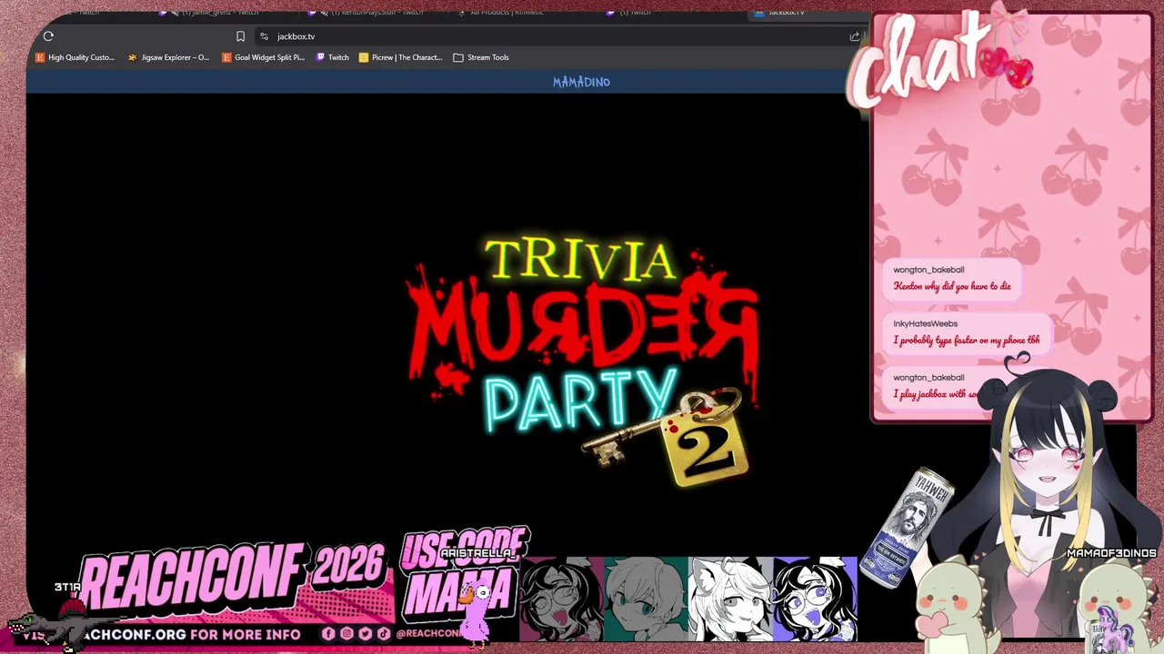Viewport: 1164px width, 654px height.
Task: Click the MAMADINO player name header
Action: pos(581,82)
